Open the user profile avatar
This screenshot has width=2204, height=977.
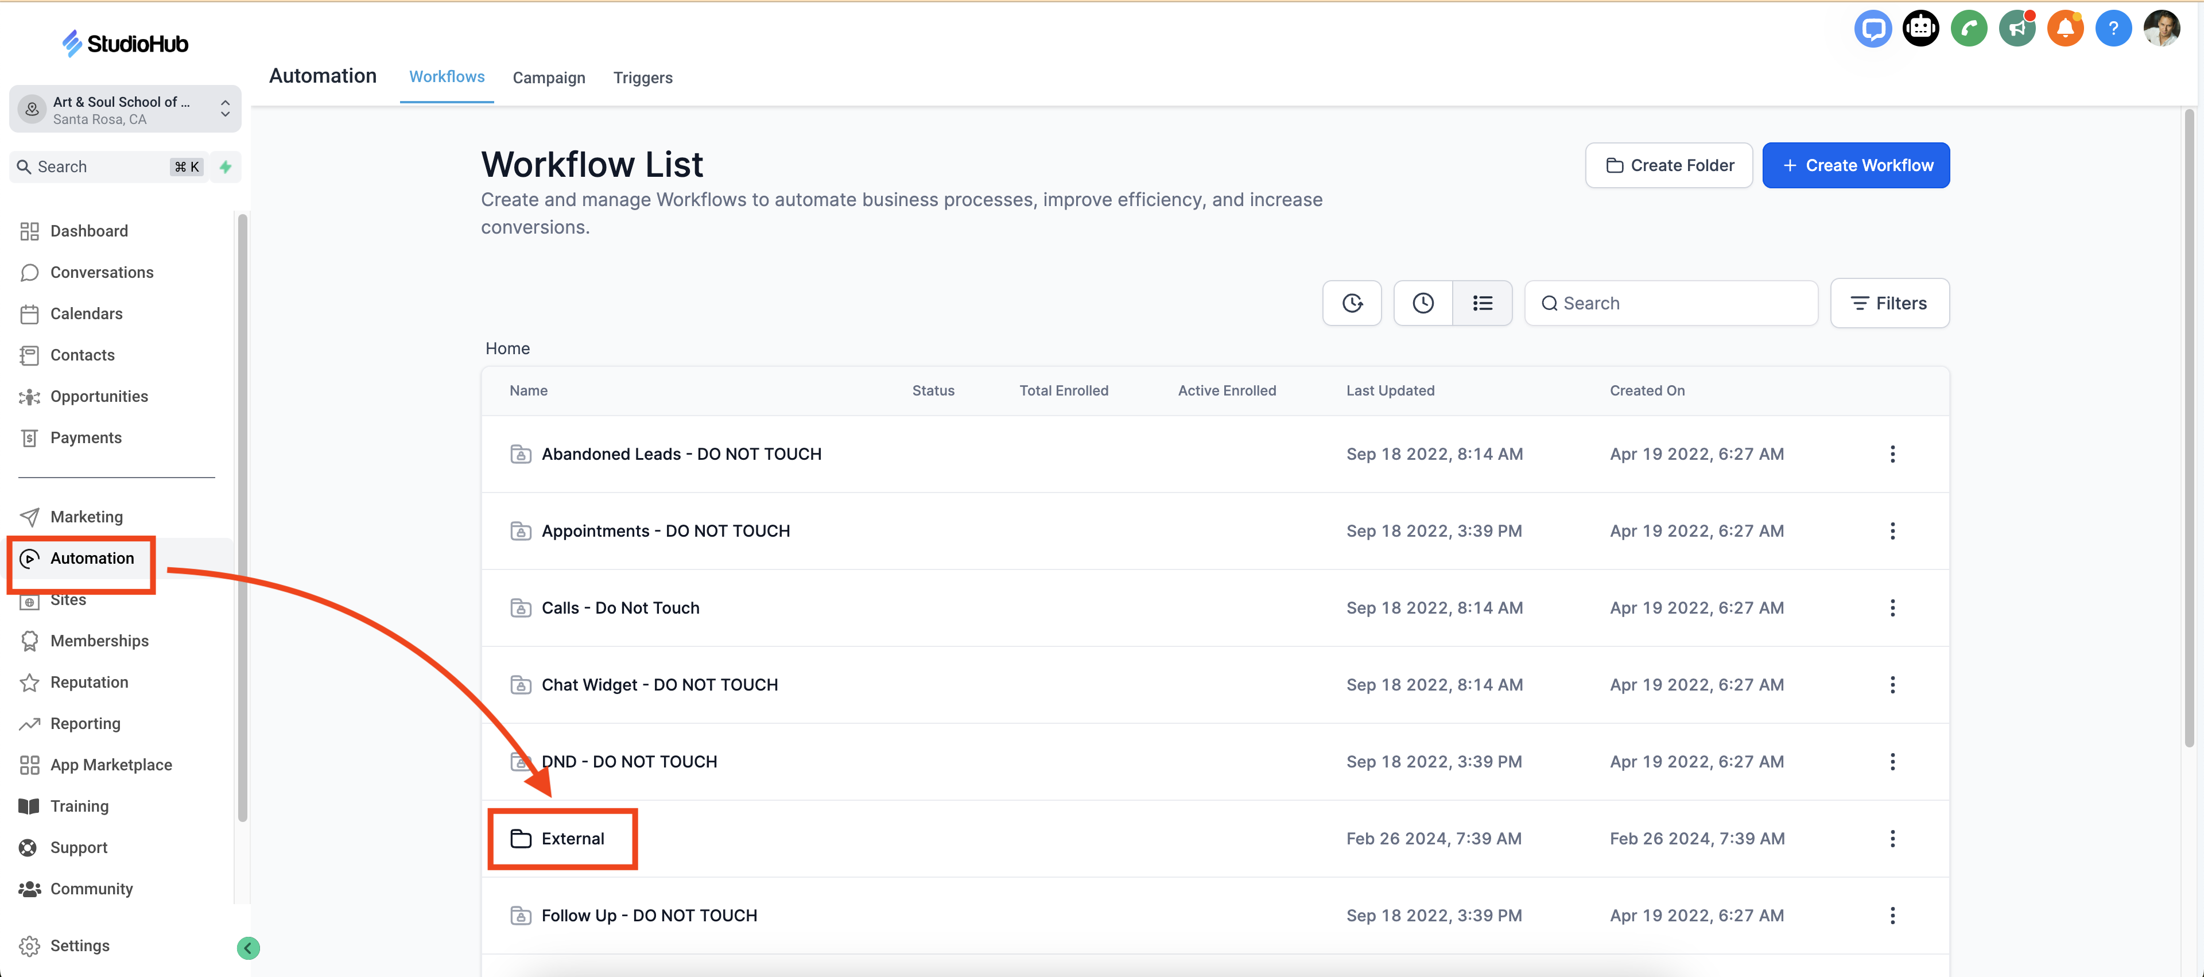point(2161,29)
